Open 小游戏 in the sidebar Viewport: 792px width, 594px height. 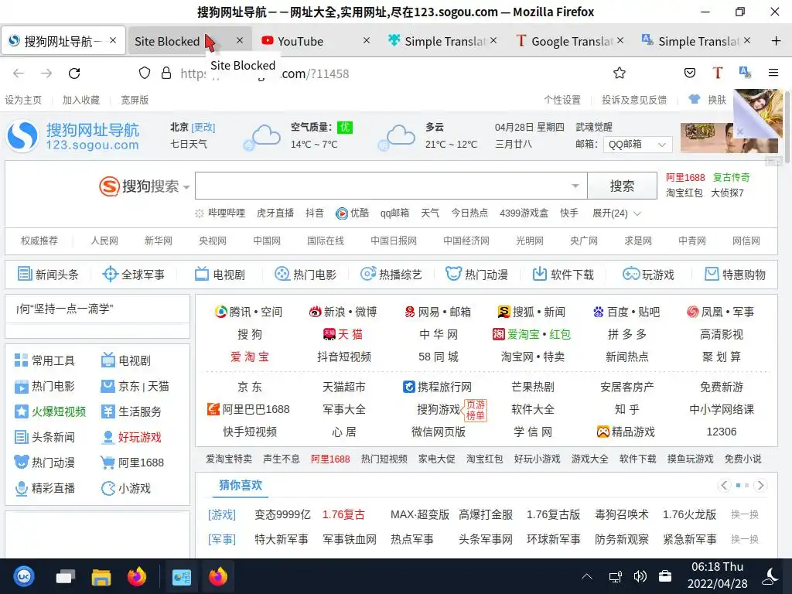click(126, 489)
